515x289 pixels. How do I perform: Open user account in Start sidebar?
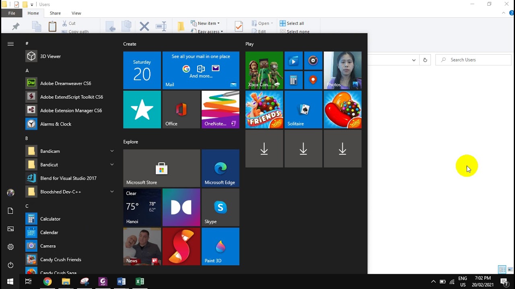coord(10,193)
